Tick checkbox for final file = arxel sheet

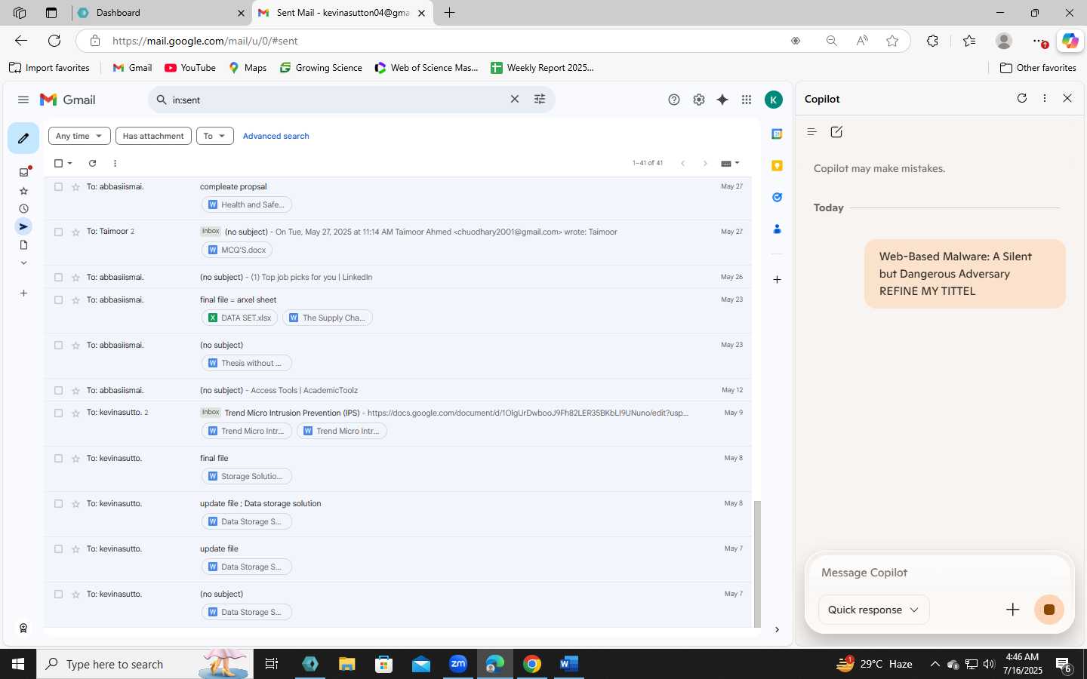[58, 300]
